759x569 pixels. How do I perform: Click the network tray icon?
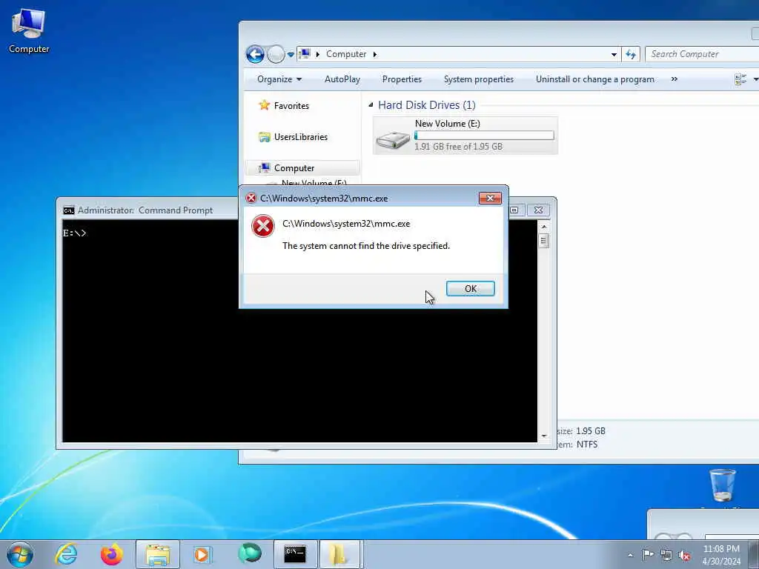pos(666,555)
